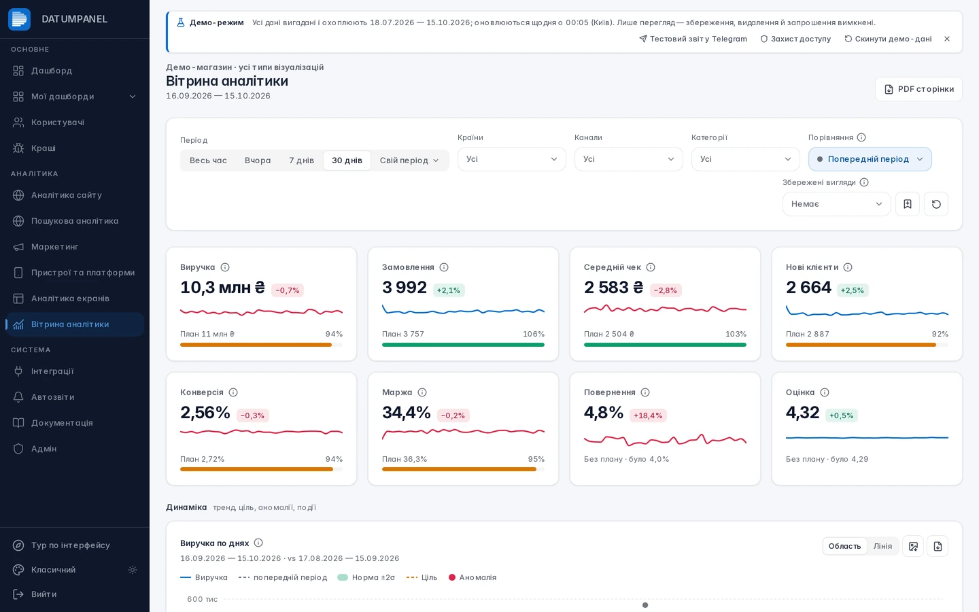Open info tooltip next to Збережені вигляди

pyautogui.click(x=864, y=182)
